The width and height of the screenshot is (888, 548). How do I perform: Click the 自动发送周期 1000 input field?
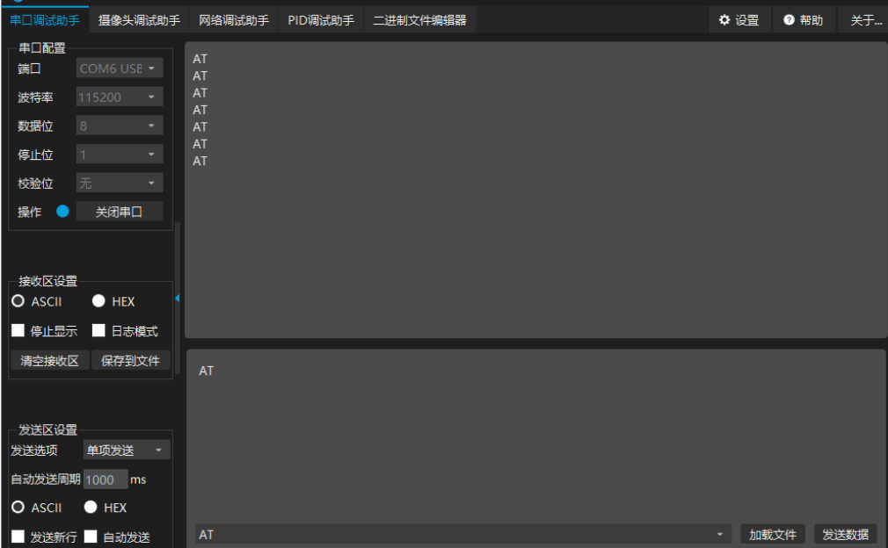[x=106, y=479]
